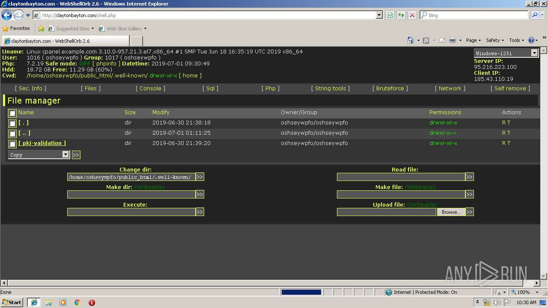Expand the Suggested Sites dropdown
This screenshot has width=548, height=308.
pyautogui.click(x=92, y=29)
